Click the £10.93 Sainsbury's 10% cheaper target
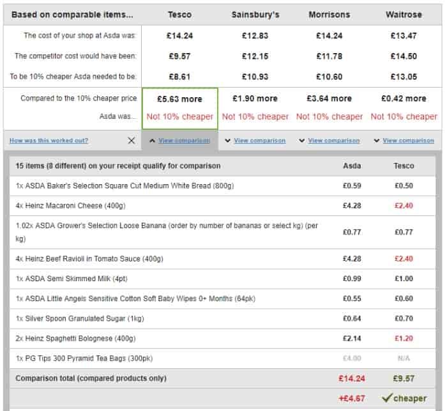 tap(255, 77)
